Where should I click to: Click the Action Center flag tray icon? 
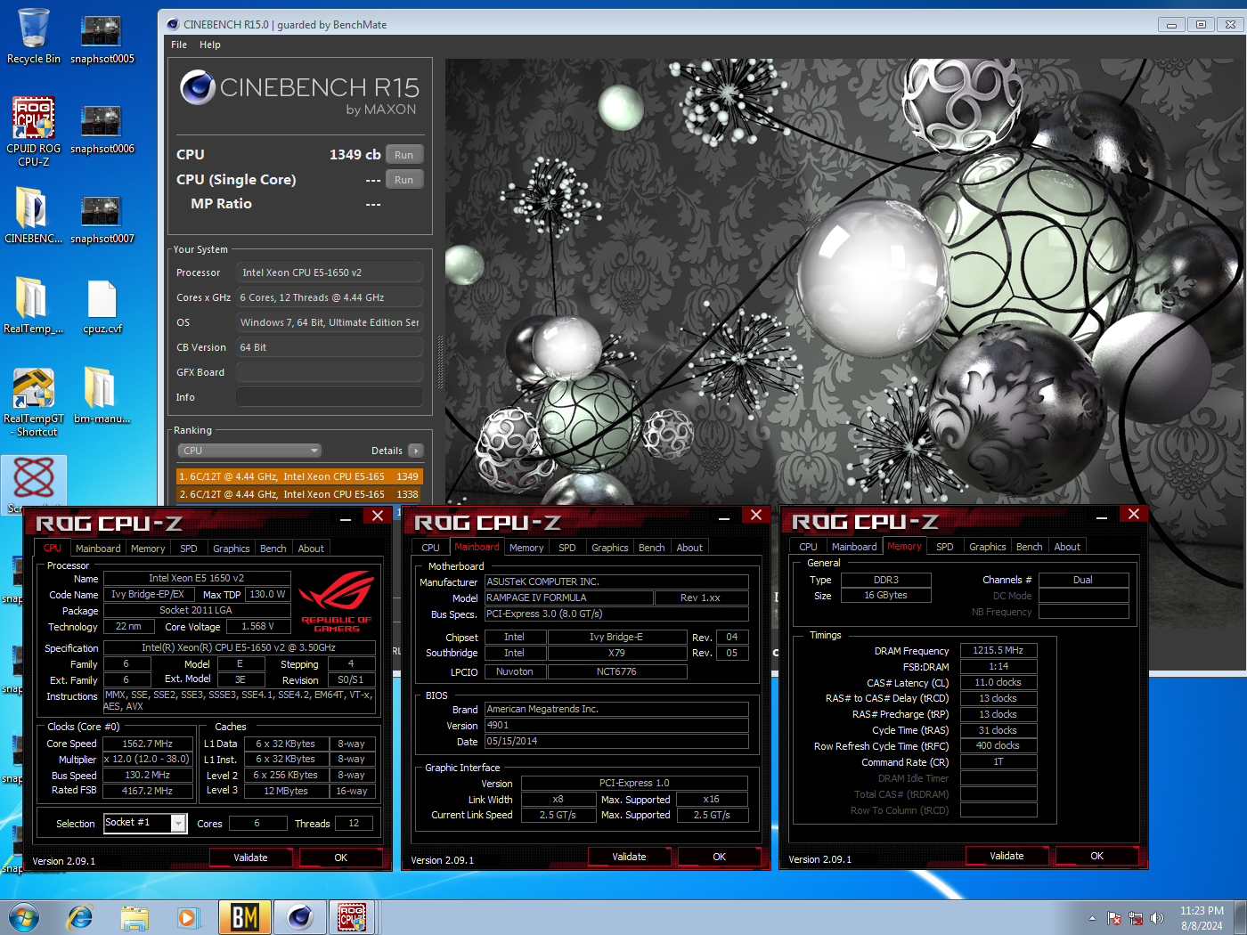click(1114, 918)
